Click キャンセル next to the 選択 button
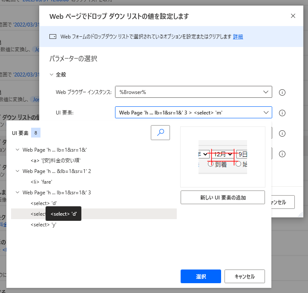Image resolution: width=308 pixels, height=293 pixels. (x=245, y=276)
